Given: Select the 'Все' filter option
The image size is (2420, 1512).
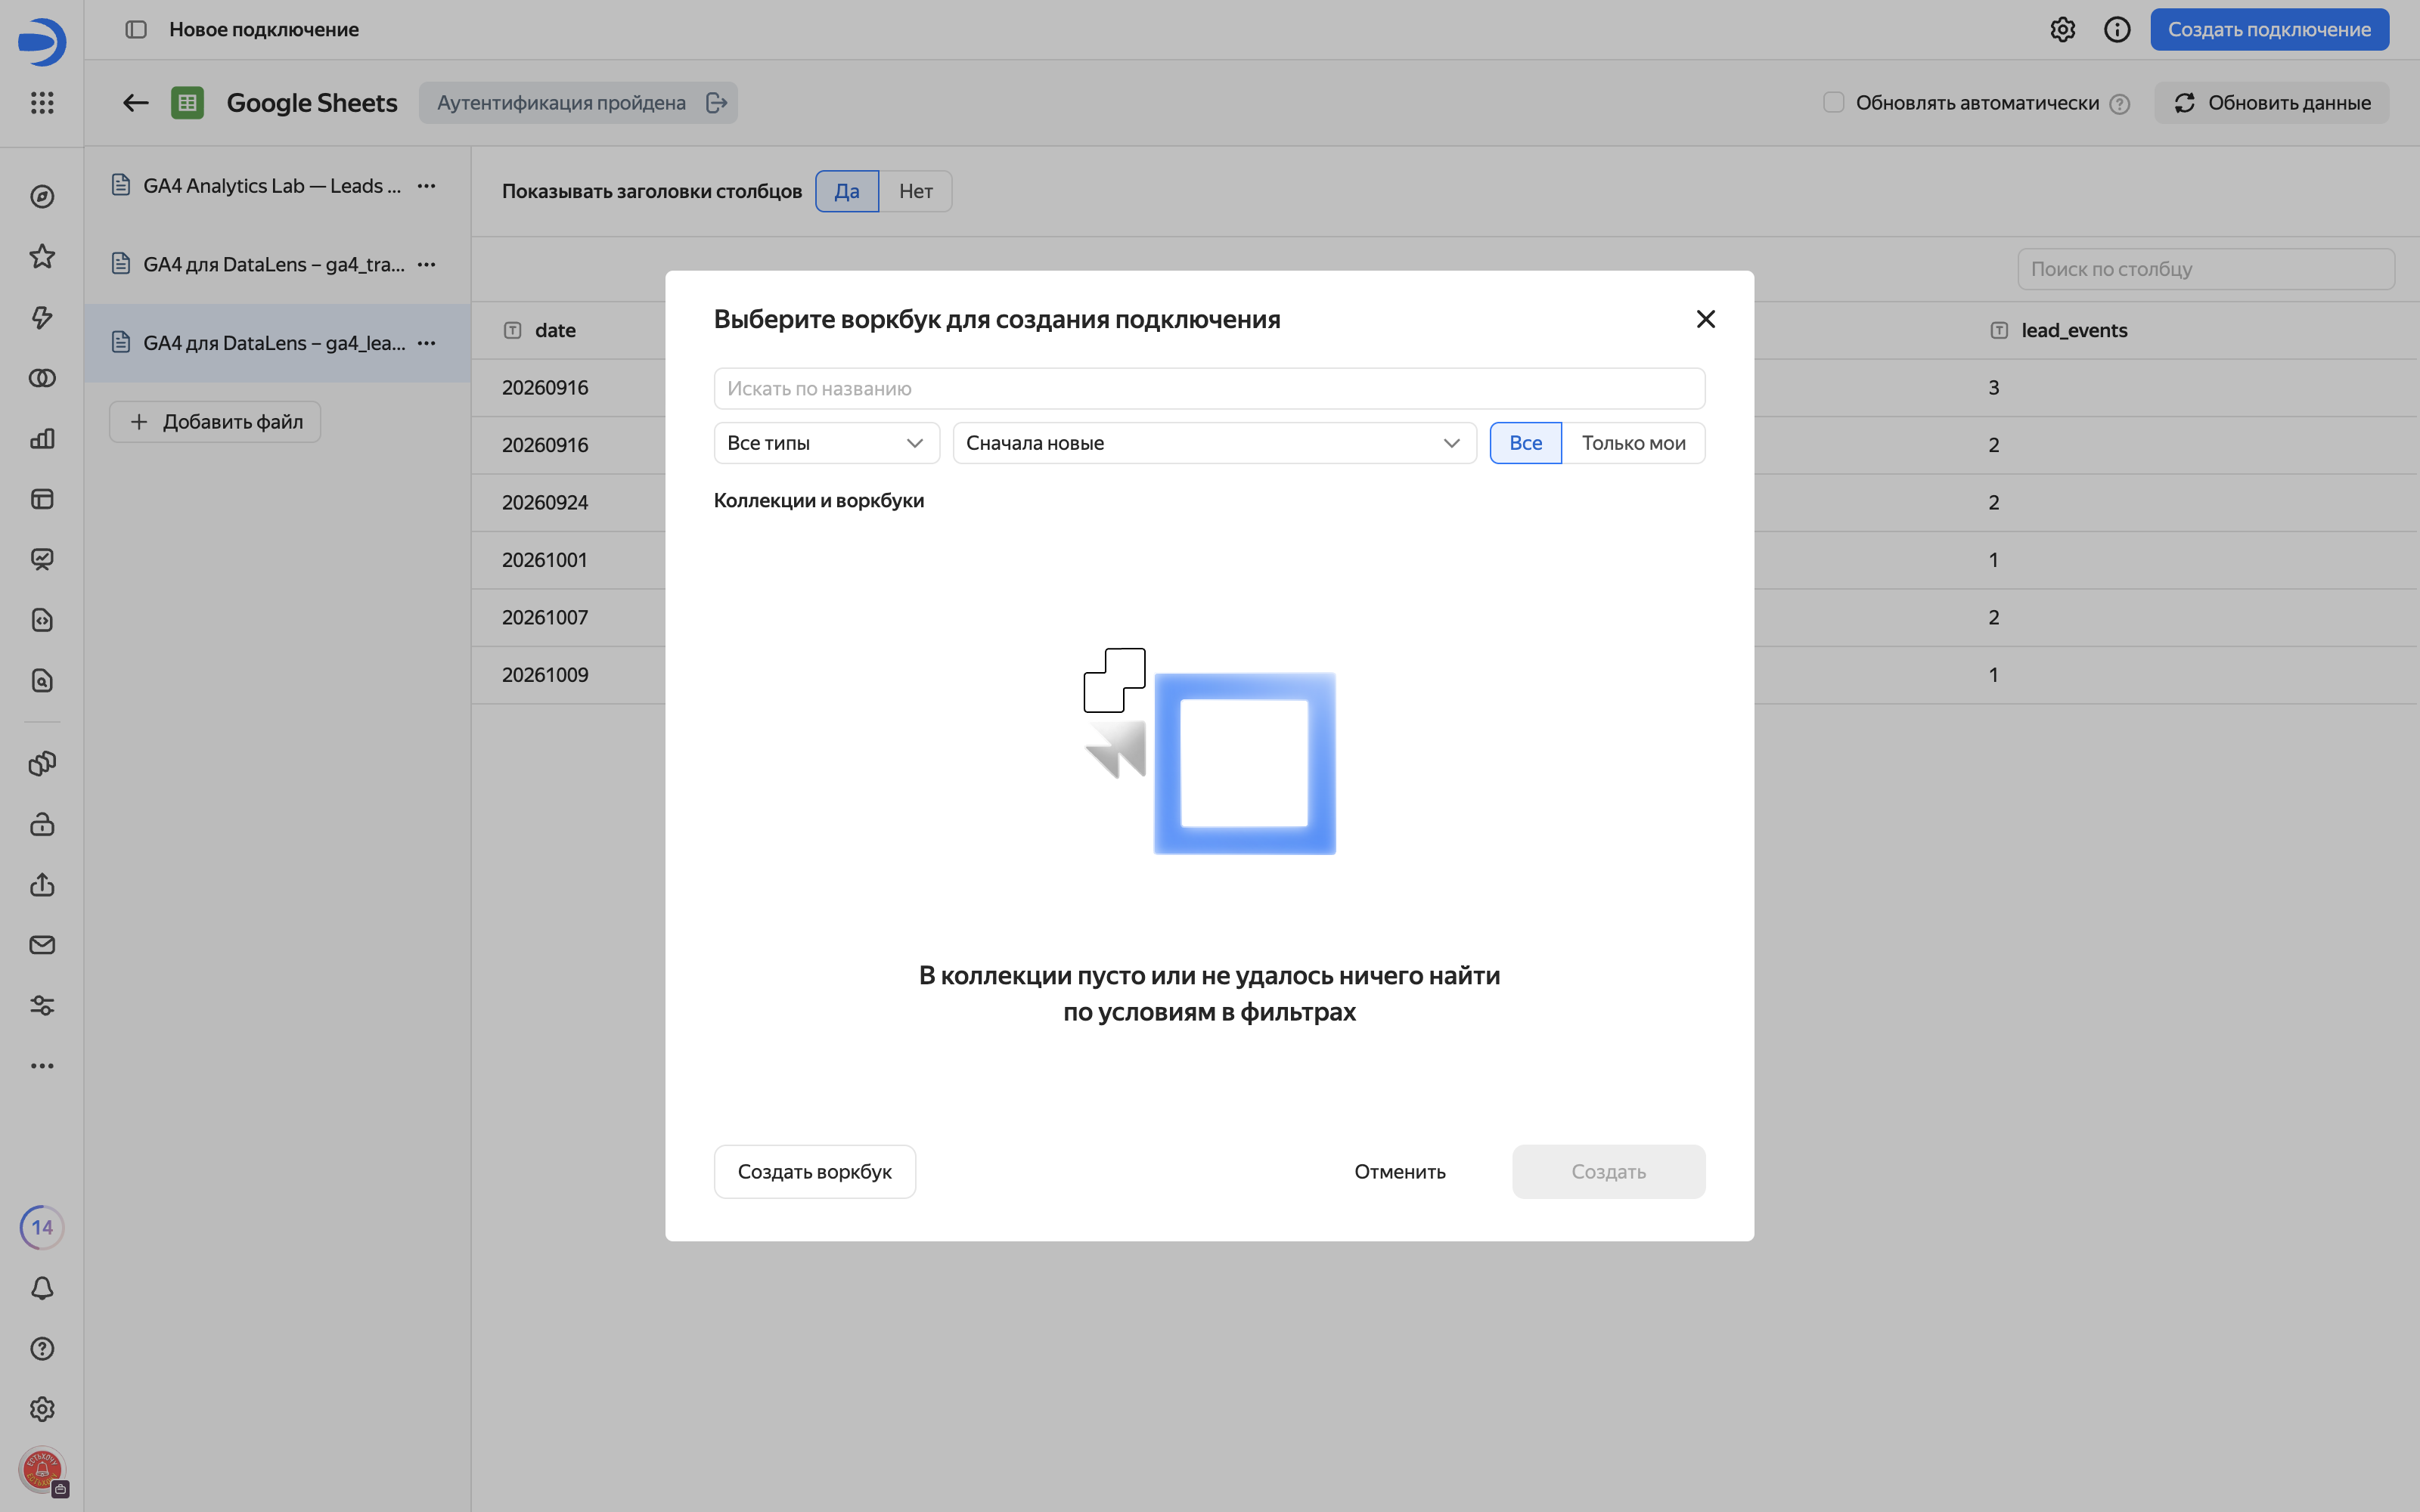Looking at the screenshot, I should [1525, 443].
